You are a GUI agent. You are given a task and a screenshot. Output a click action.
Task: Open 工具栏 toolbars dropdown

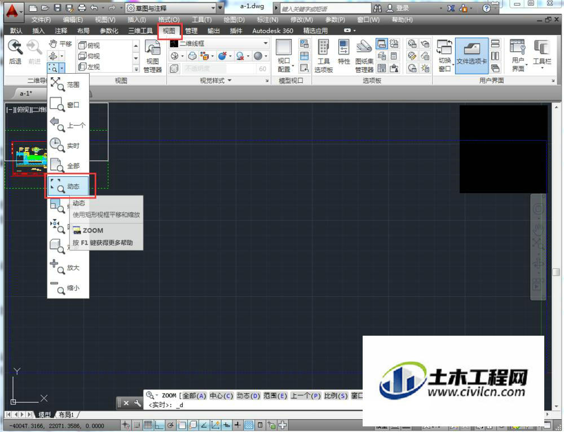click(541, 55)
